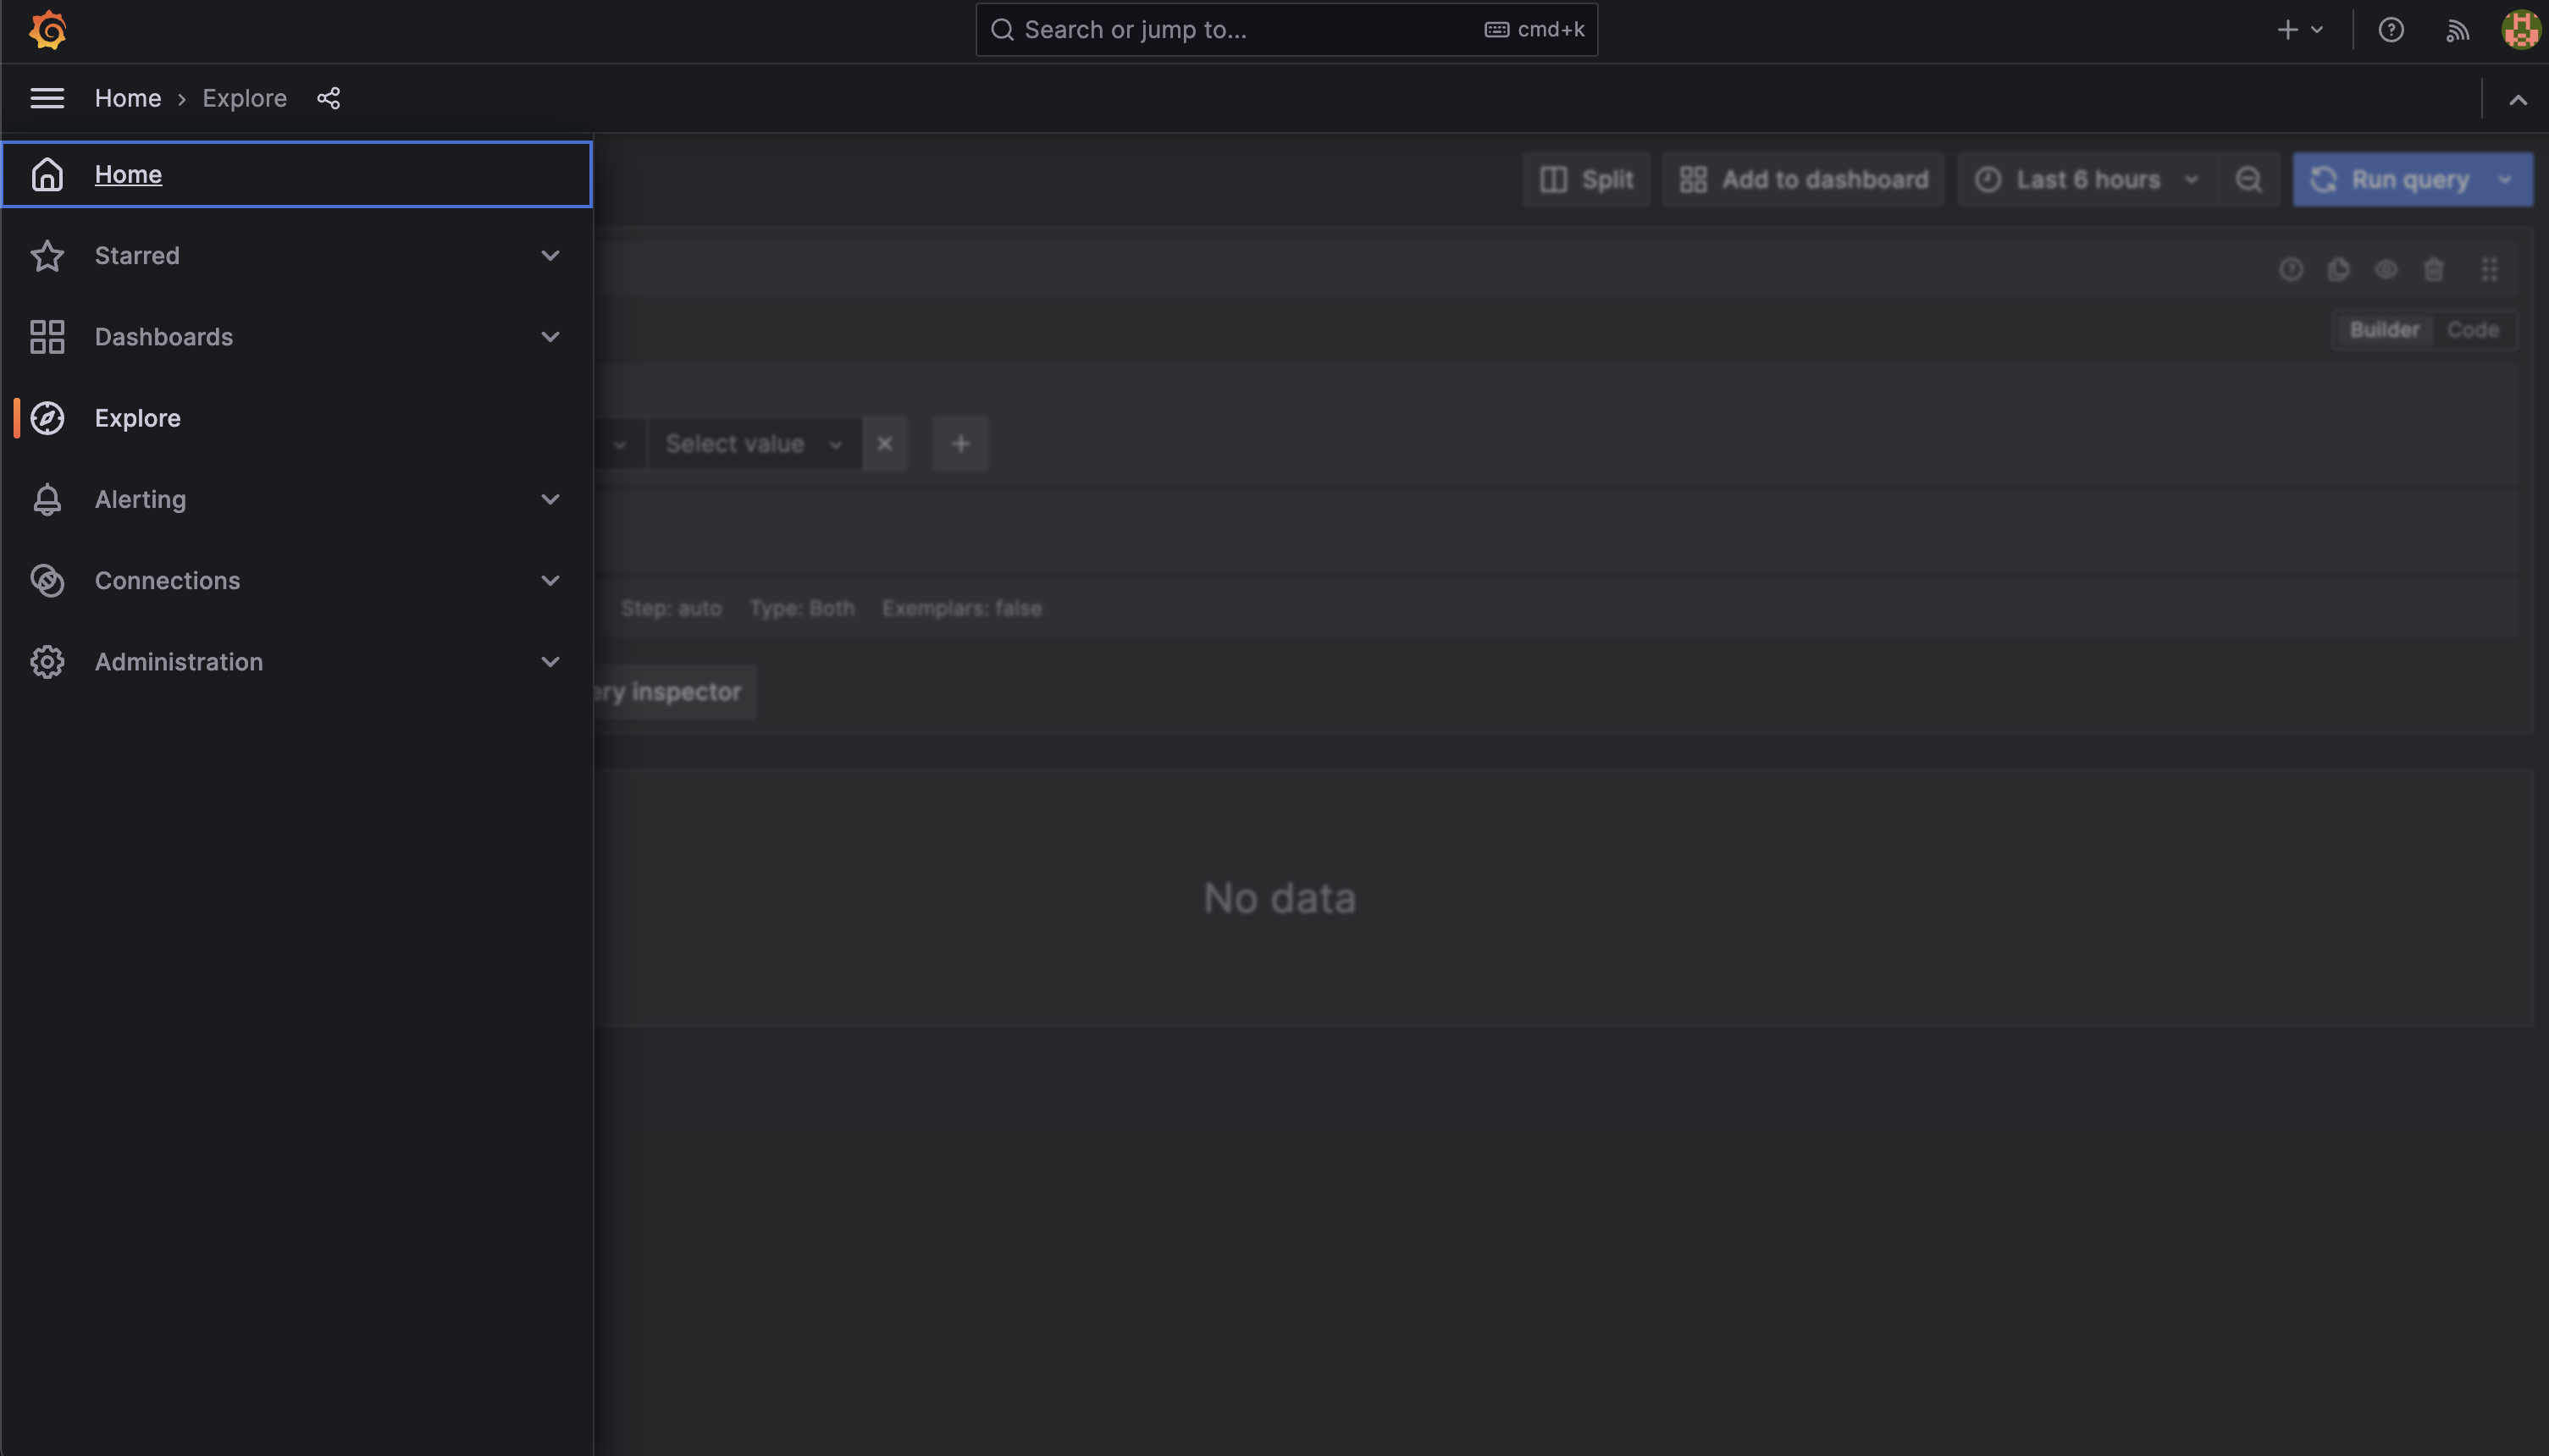Switch query editor to Code mode

(2474, 329)
